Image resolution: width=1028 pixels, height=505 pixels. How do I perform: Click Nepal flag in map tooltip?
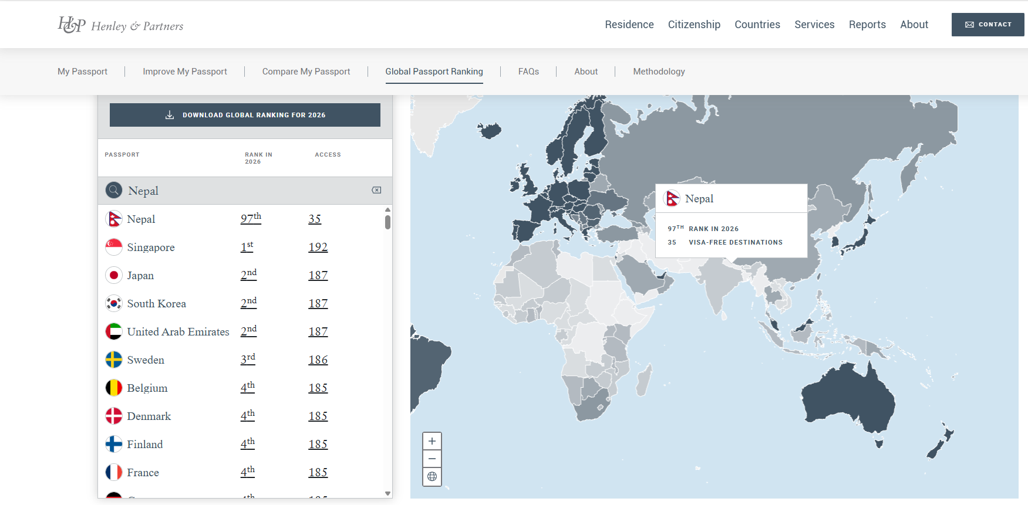672,198
